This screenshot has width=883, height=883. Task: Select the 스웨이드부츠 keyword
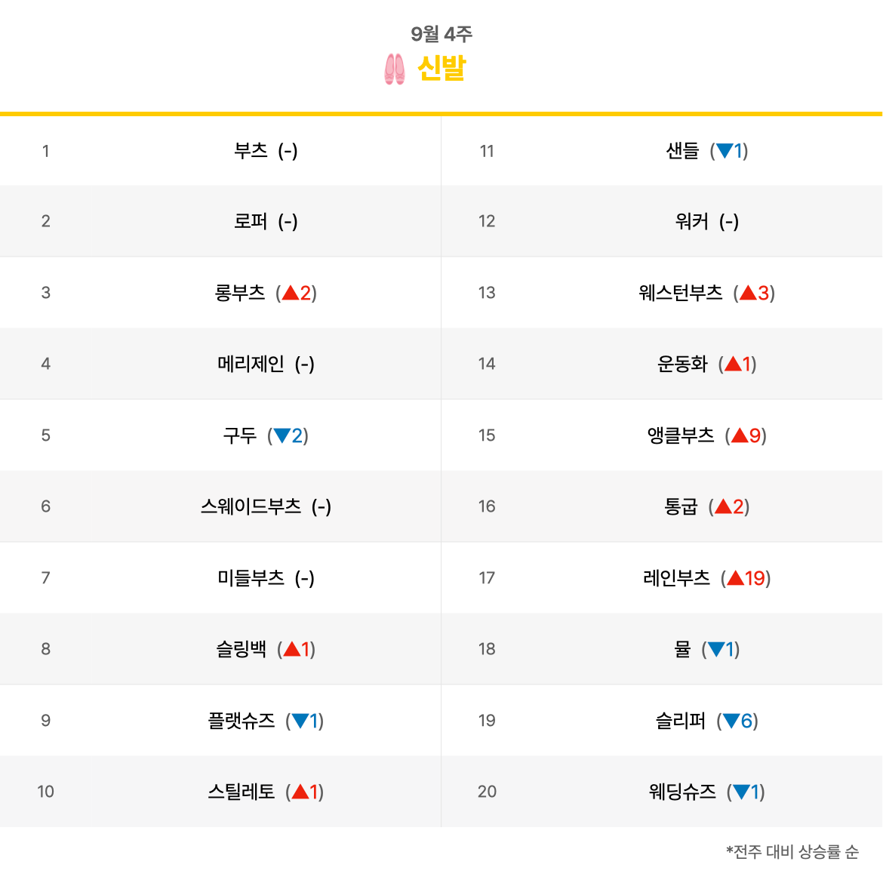coord(251,506)
